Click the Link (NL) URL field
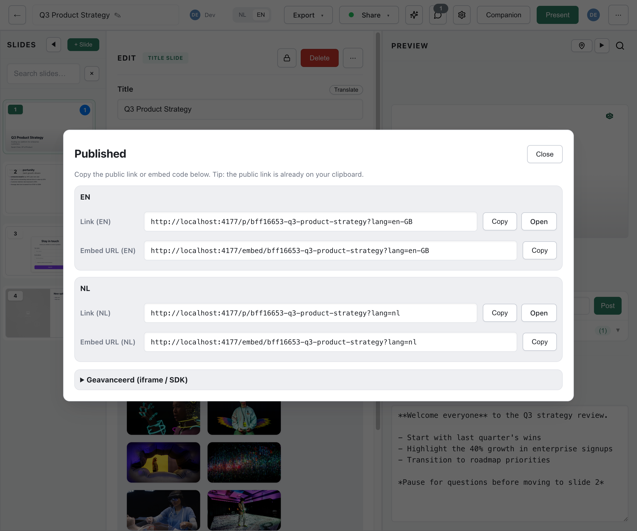The image size is (637, 531). 310,313
